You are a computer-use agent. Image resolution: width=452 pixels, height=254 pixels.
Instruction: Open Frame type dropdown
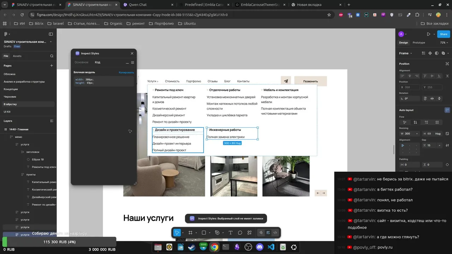[x=406, y=53]
